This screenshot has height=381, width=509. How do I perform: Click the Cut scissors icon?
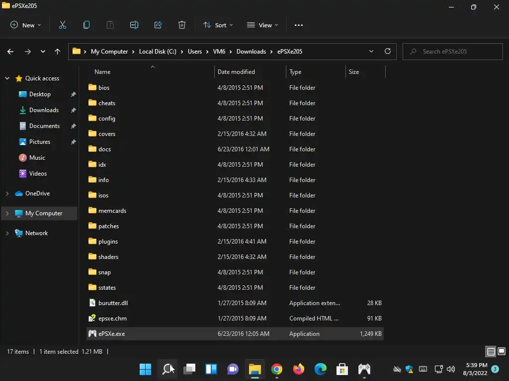[62, 25]
